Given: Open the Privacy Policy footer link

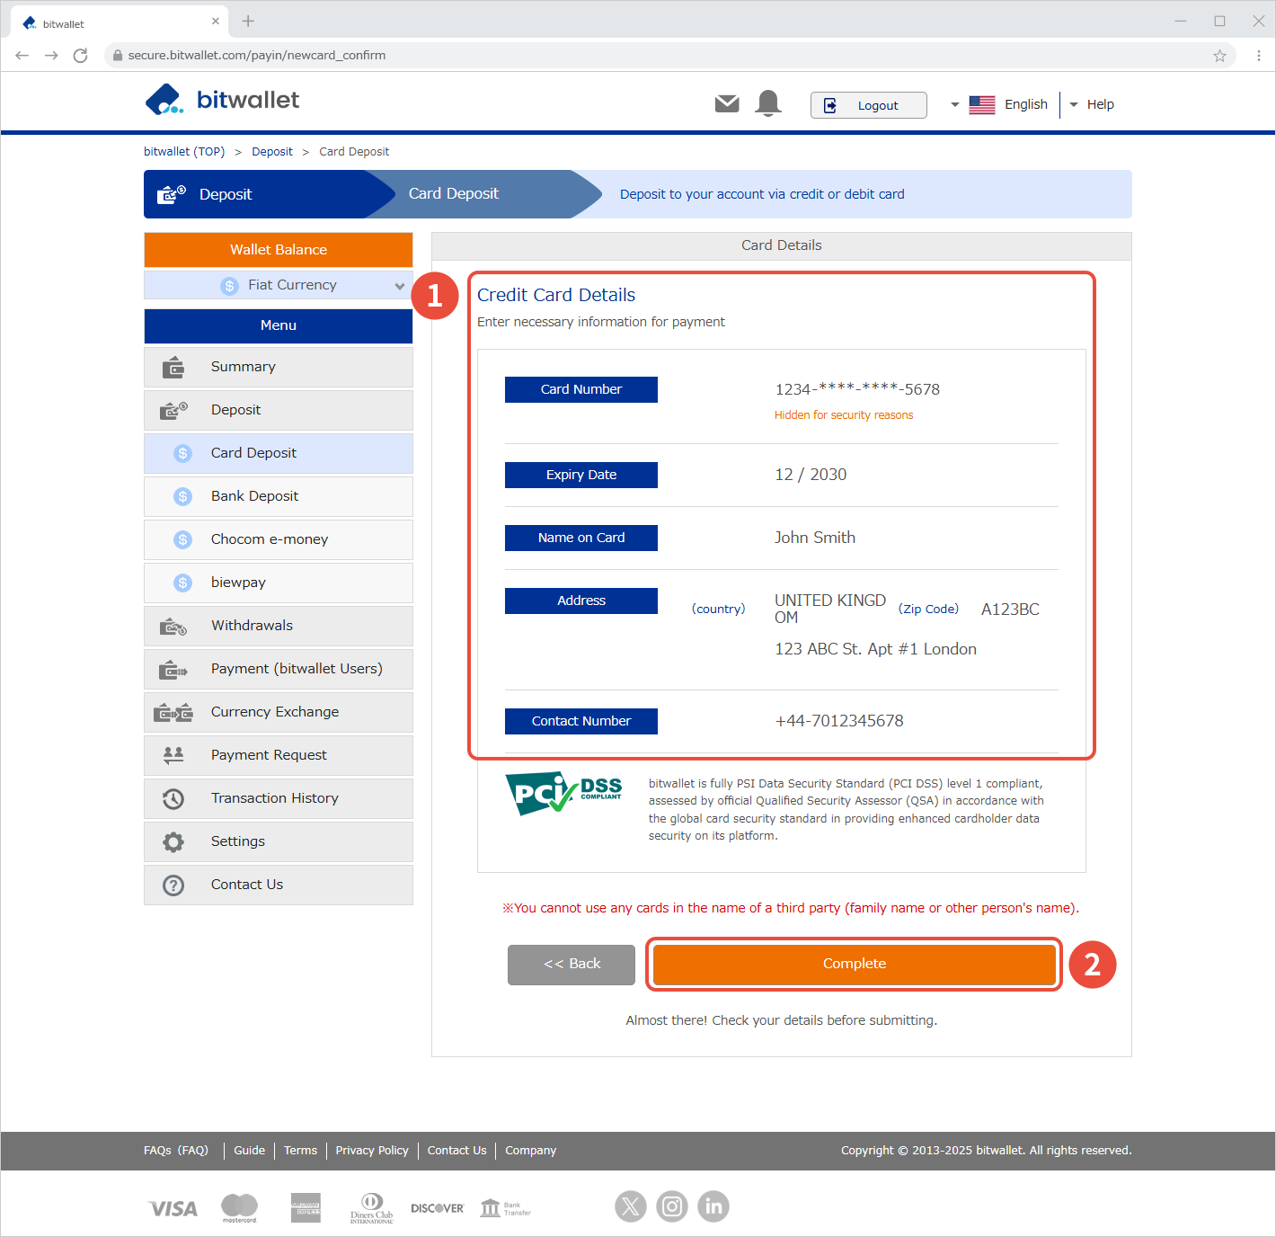Looking at the screenshot, I should pyautogui.click(x=372, y=1151).
